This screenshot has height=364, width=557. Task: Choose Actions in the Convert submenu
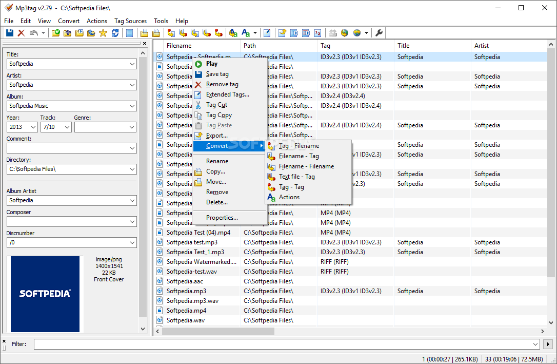[308, 197]
